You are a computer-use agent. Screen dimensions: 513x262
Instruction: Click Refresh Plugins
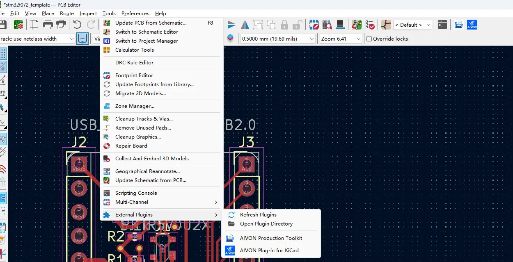271,215
